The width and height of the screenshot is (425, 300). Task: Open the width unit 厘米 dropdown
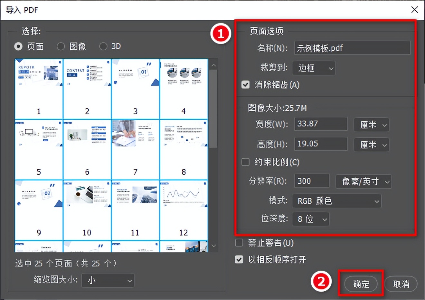click(x=371, y=125)
